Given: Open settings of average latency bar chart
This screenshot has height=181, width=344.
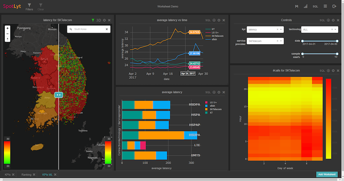Looking at the screenshot, I should (219, 92).
